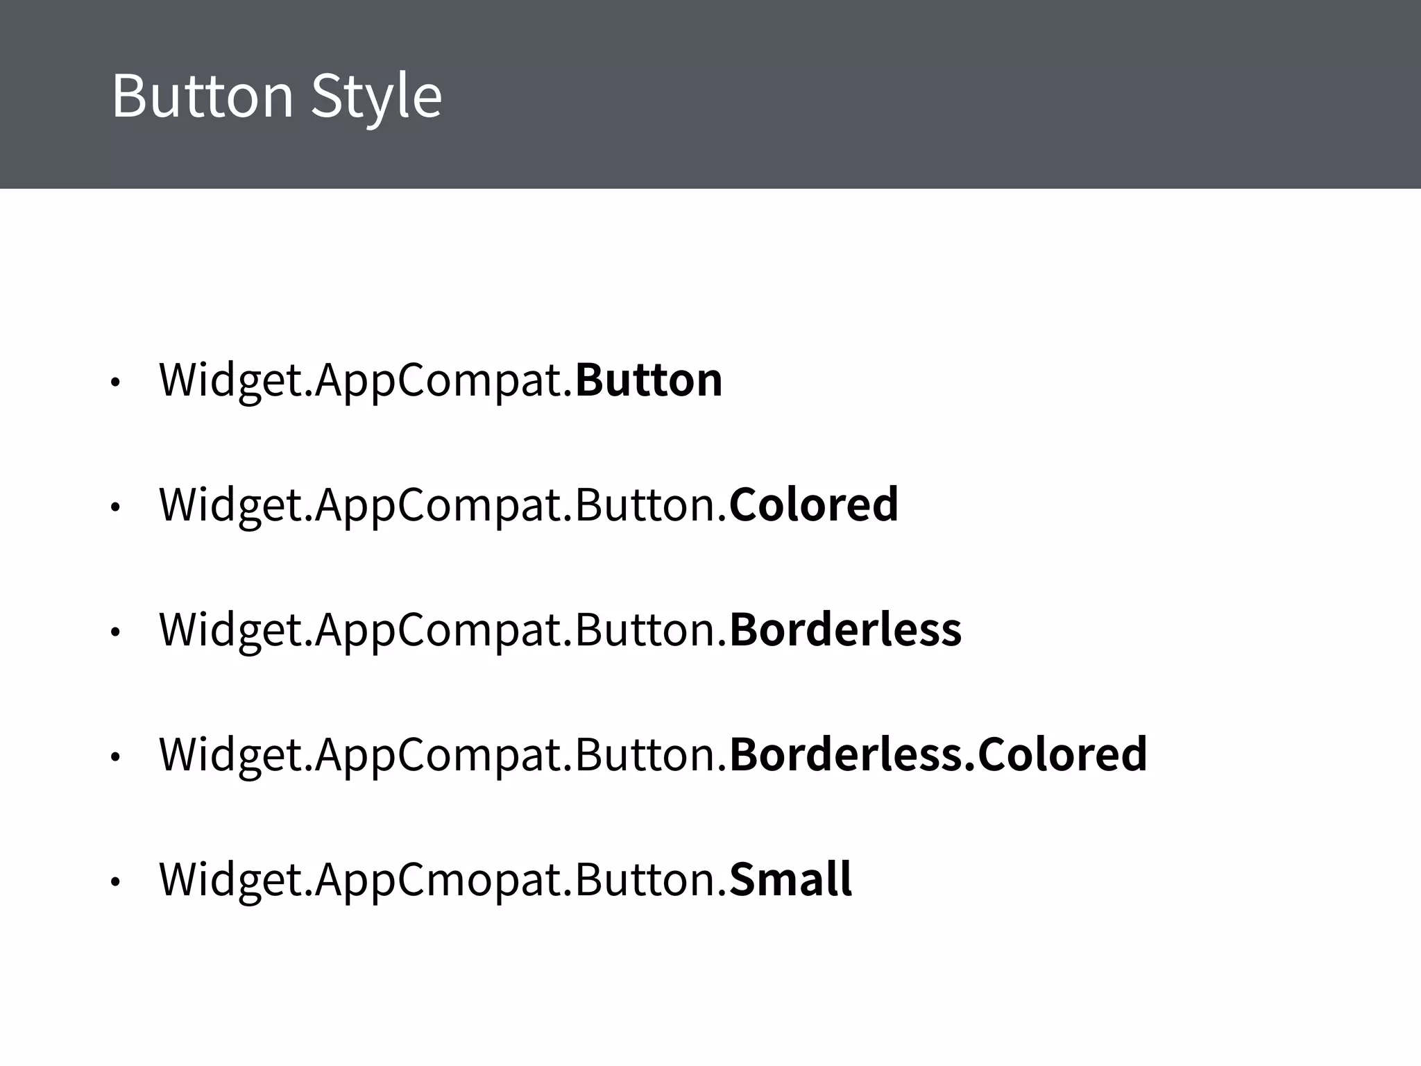This screenshot has width=1421, height=1066.
Task: Click the bold "Borderless" in the third bullet
Action: point(845,629)
